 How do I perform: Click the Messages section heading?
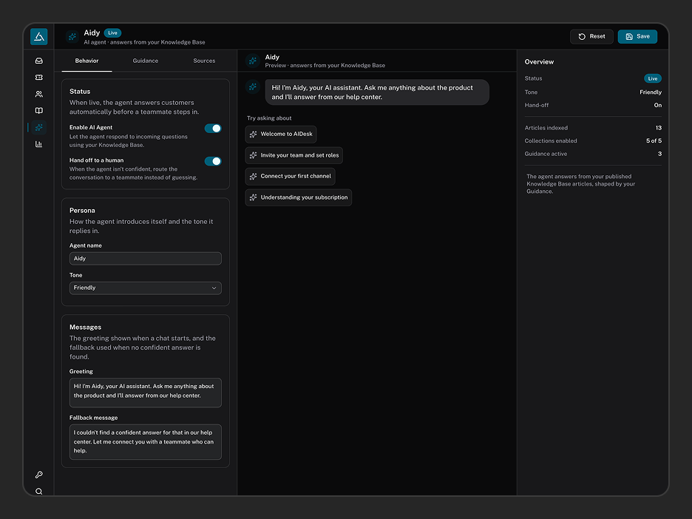point(85,327)
